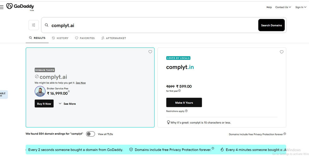
Task: Click 'Every 2 seconds someone bought' banner text
Action: click(75, 150)
